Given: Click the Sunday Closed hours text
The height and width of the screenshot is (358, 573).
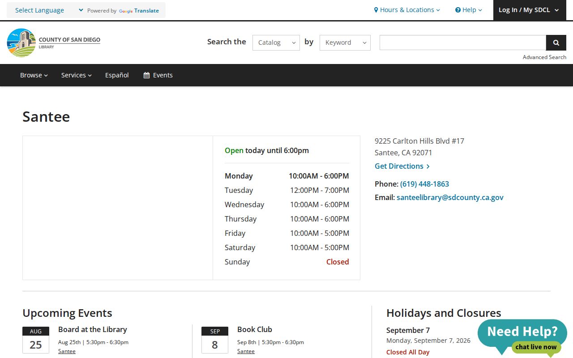Looking at the screenshot, I should (x=338, y=262).
